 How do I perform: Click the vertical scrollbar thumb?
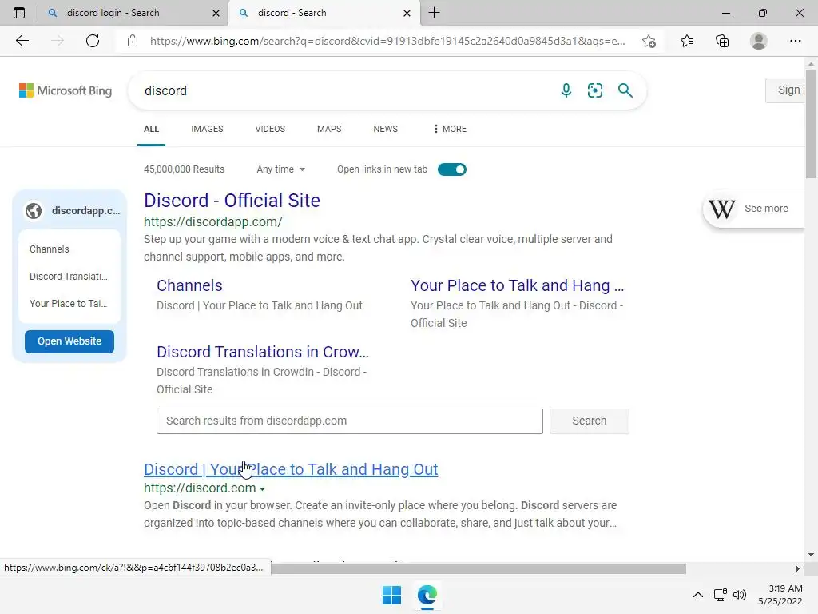[x=811, y=124]
